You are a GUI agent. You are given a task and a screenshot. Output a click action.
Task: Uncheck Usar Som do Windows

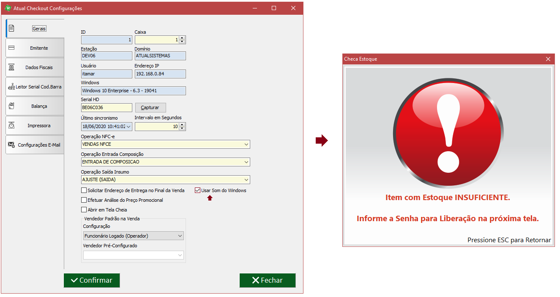pos(197,190)
